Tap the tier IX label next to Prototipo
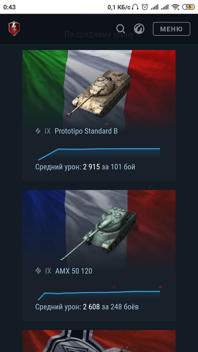Image resolution: width=198 pixels, height=352 pixels. pyautogui.click(x=48, y=131)
